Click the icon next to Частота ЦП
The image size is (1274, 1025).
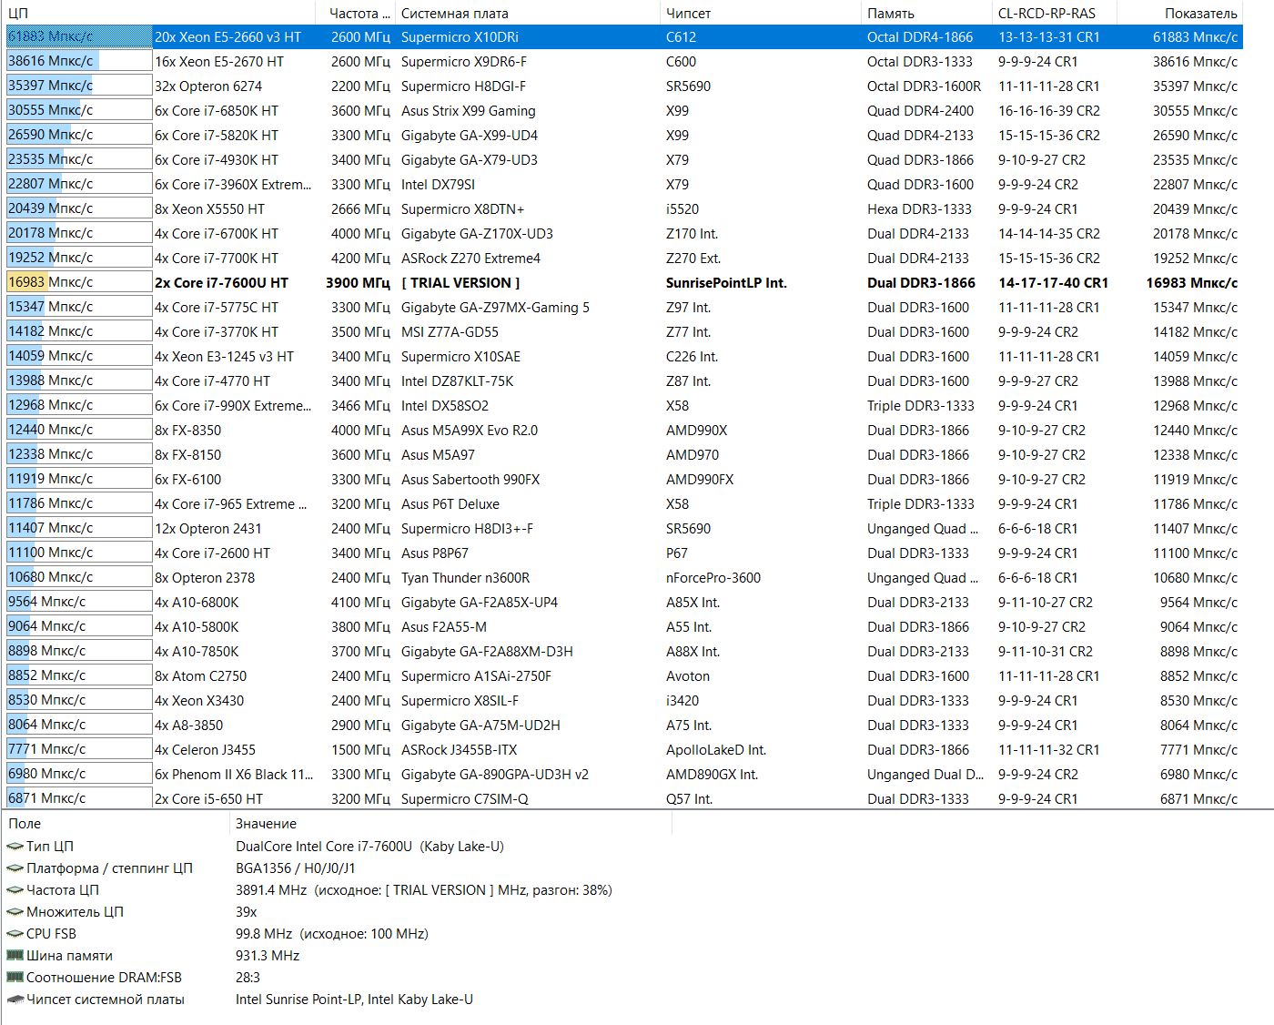15,890
